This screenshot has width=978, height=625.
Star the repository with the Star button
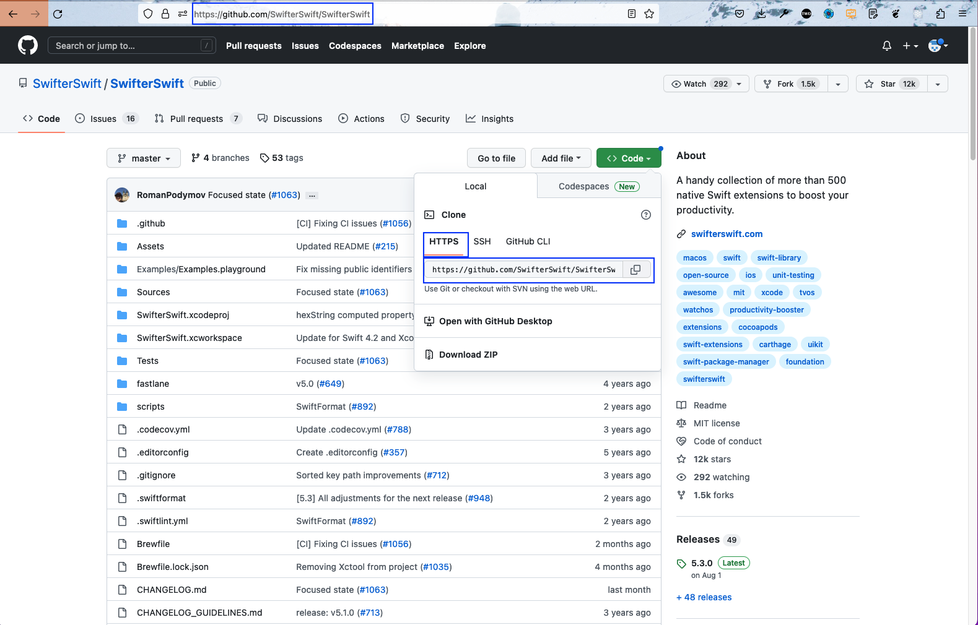pos(891,84)
